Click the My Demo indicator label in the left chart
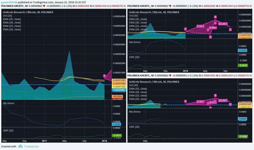254x150 pixels. [9, 103]
